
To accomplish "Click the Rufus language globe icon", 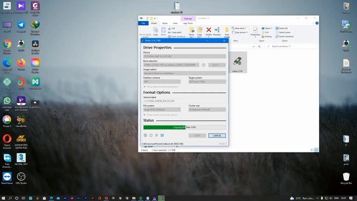I will [146, 135].
